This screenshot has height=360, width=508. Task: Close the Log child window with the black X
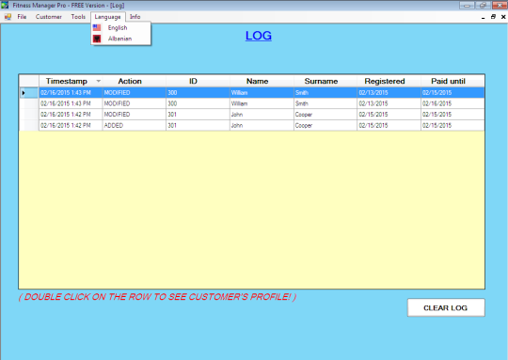tap(503, 17)
